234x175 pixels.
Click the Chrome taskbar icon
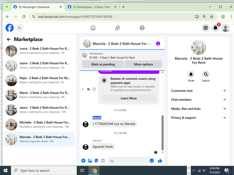click(x=94, y=170)
